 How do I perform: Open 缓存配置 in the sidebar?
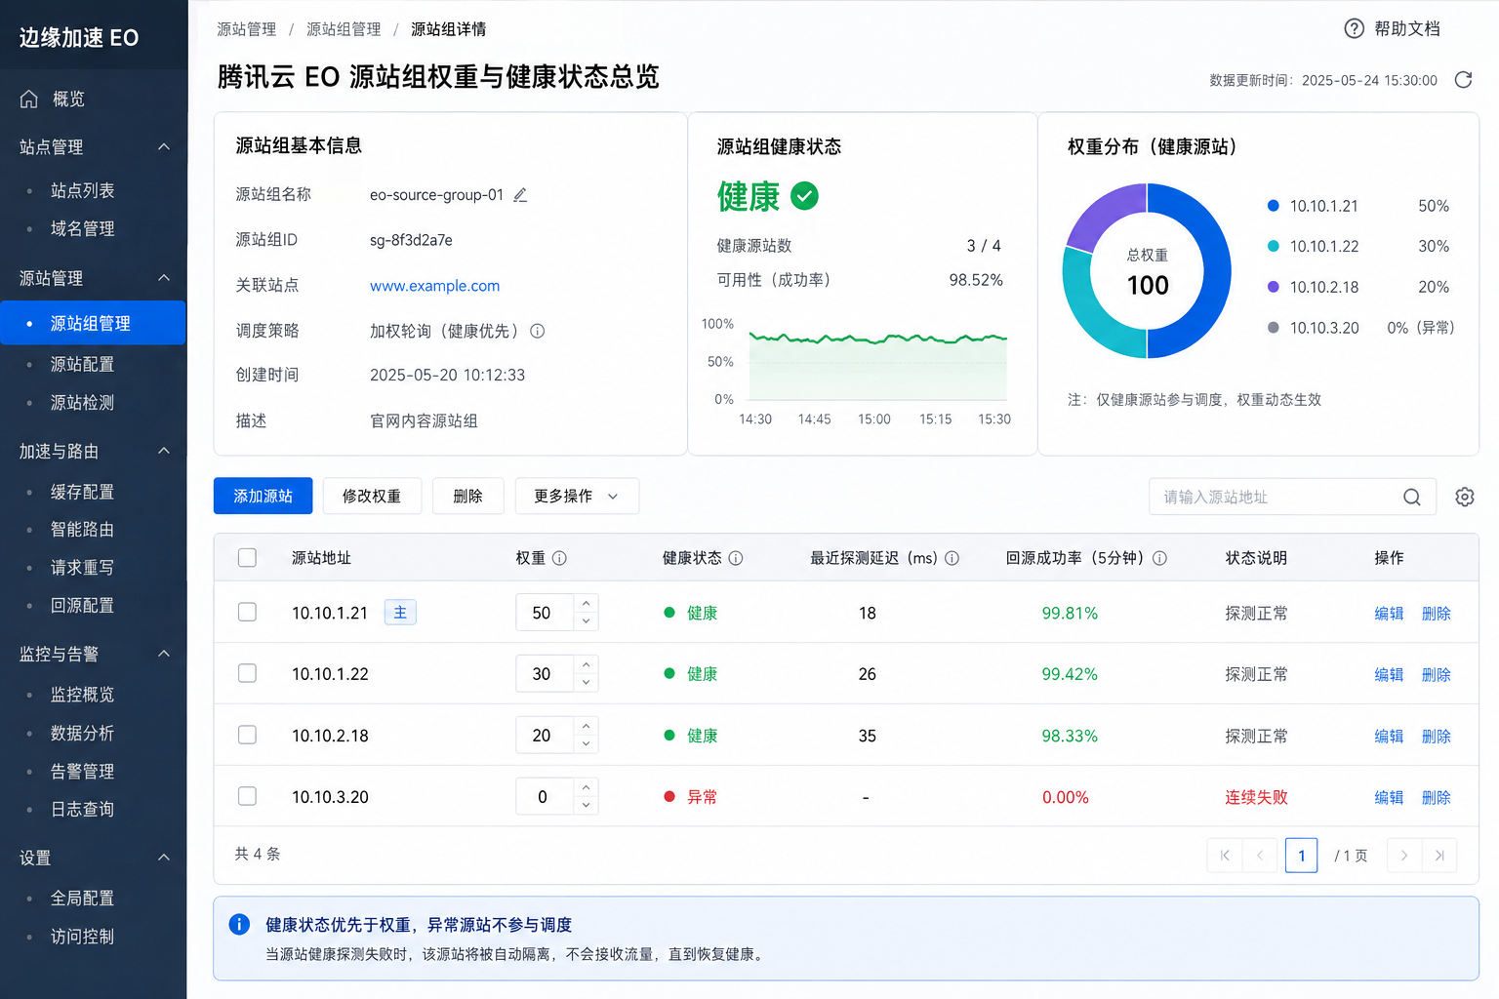click(x=83, y=492)
